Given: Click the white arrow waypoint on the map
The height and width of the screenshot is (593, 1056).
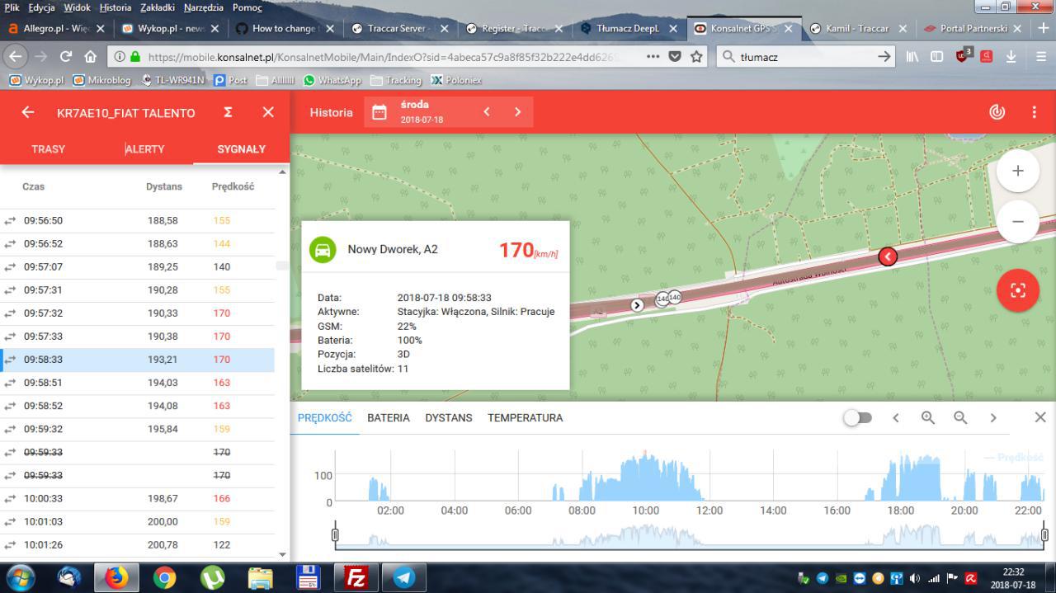Looking at the screenshot, I should (x=637, y=305).
